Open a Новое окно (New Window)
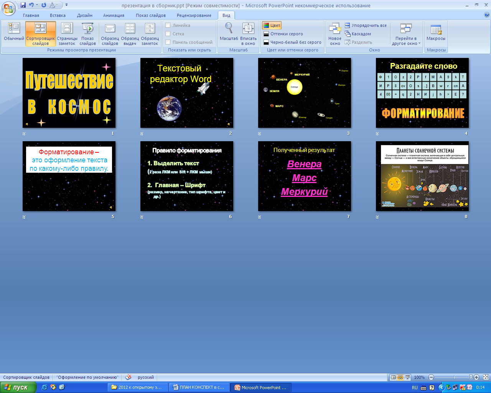The image size is (491, 393). (x=335, y=34)
